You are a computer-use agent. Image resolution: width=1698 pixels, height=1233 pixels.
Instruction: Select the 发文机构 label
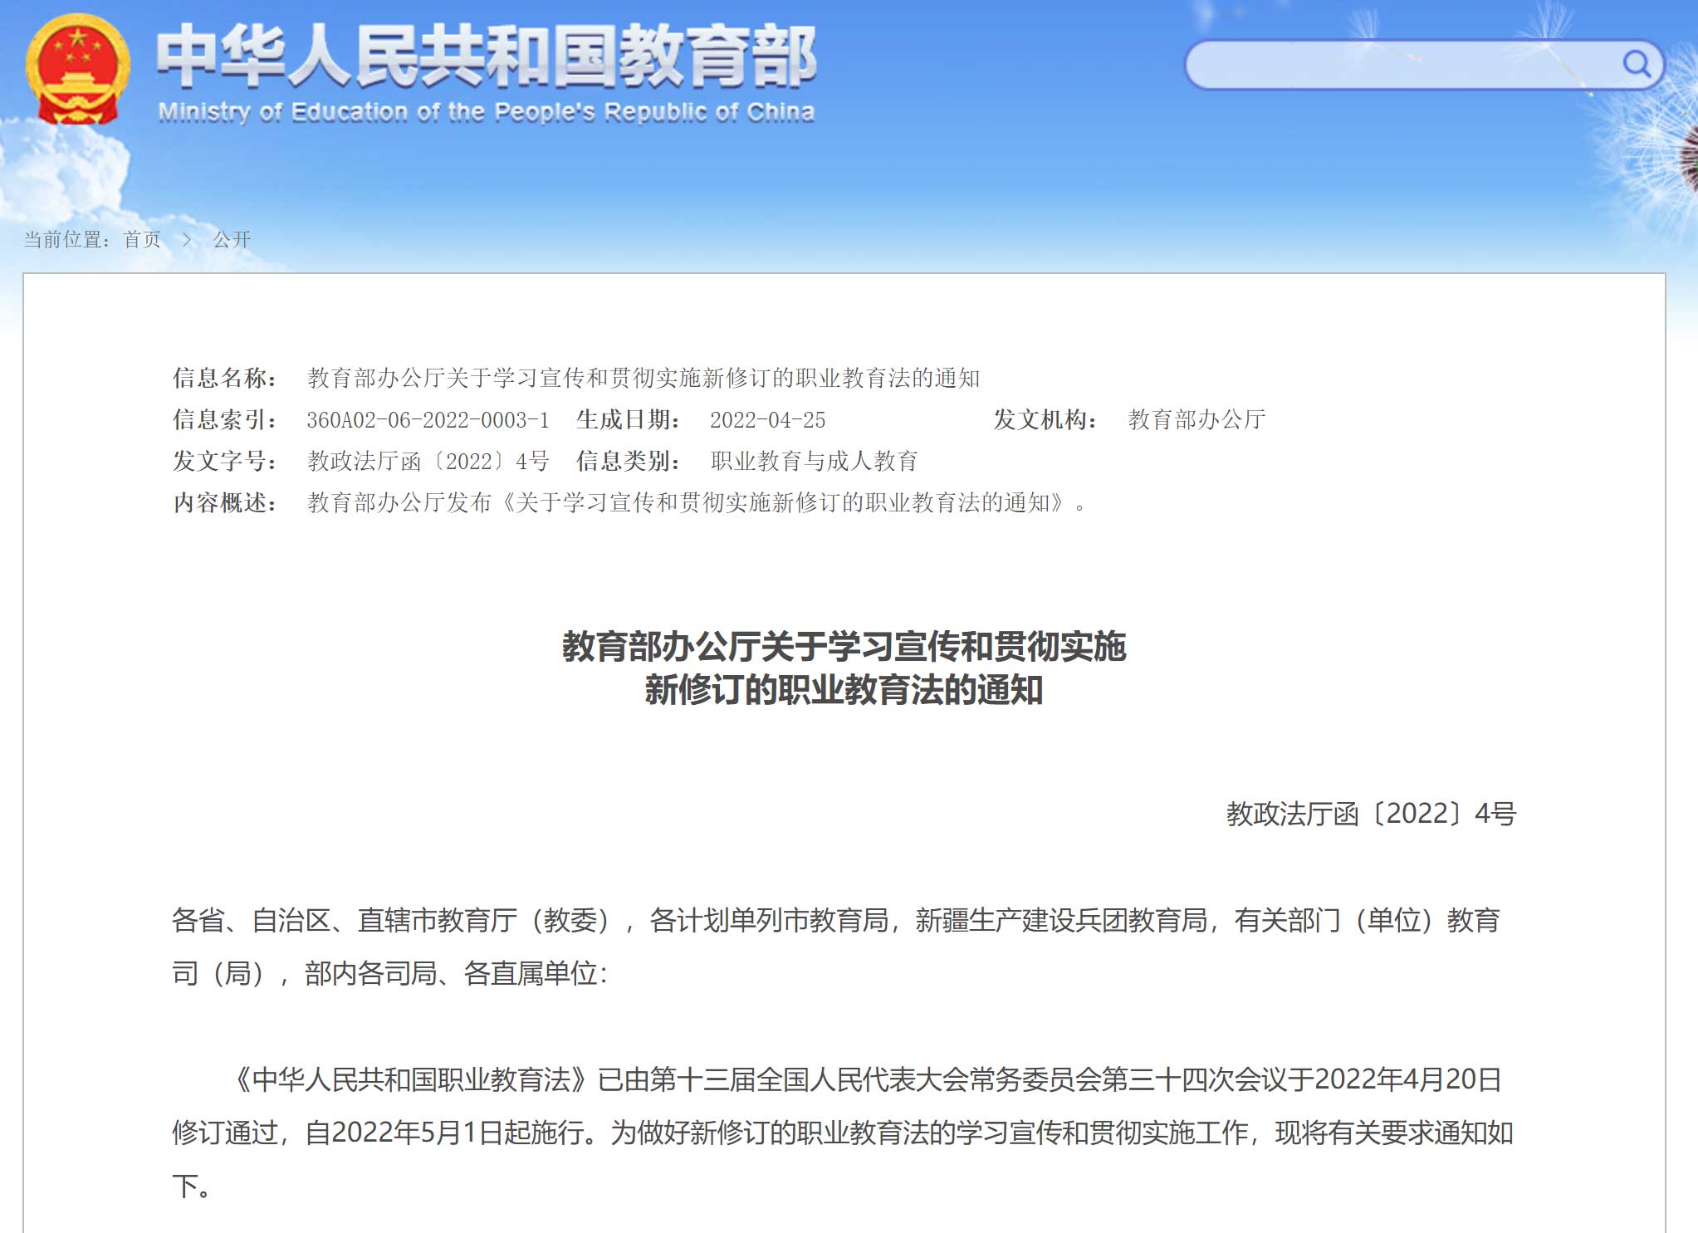point(1045,419)
